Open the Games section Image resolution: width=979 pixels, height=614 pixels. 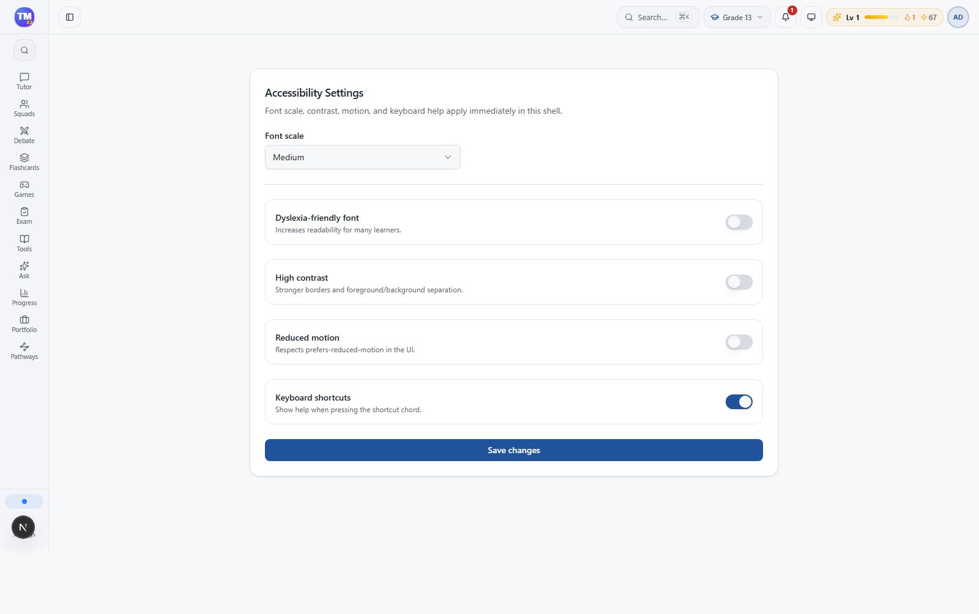pyautogui.click(x=24, y=189)
